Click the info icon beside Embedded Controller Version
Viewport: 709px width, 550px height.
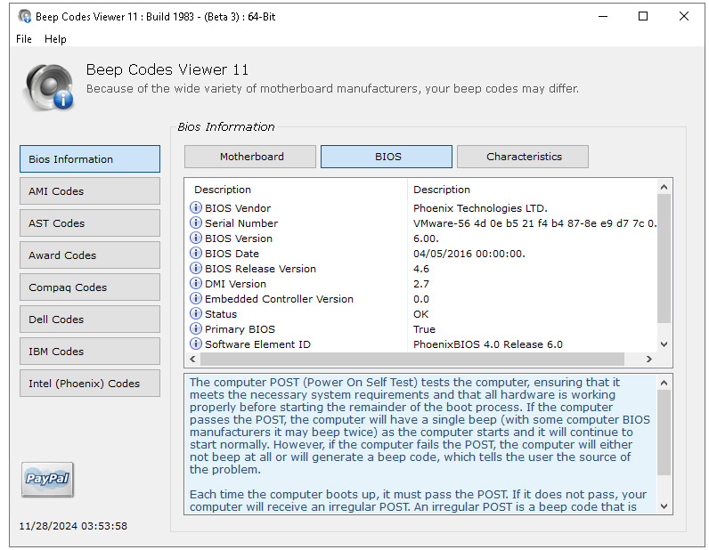(x=195, y=299)
